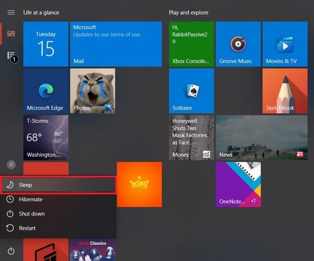
Task: Open the Weather tile for Washington
Action: 46,138
